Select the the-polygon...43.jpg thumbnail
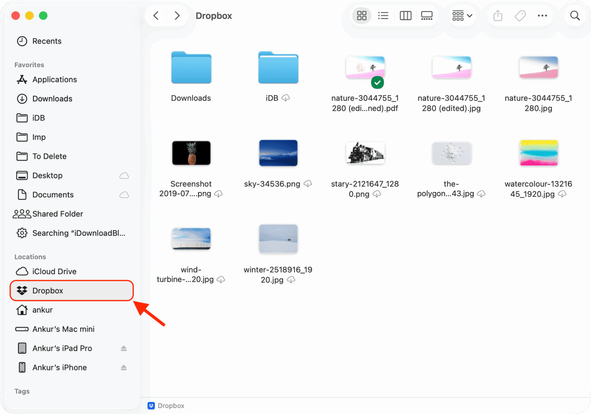Image resolution: width=591 pixels, height=414 pixels. point(452,153)
